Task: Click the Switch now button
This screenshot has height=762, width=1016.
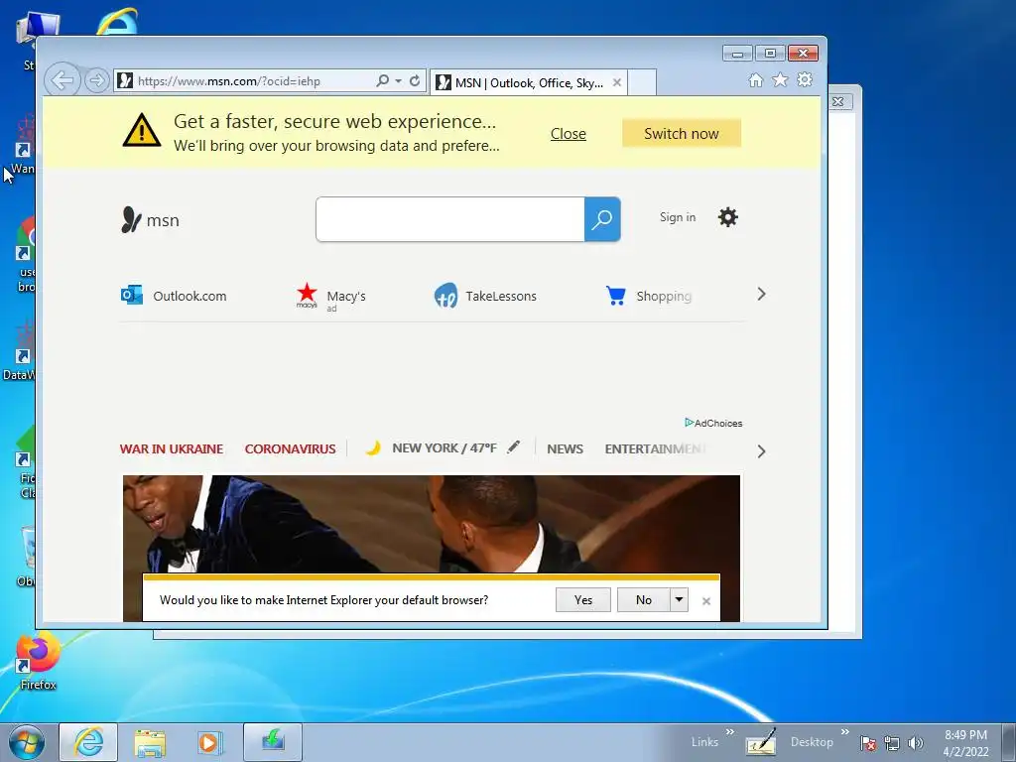Action: 681,134
